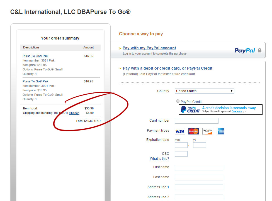Click the padlock security icon
The height and width of the screenshot is (201, 272).
(259, 50)
